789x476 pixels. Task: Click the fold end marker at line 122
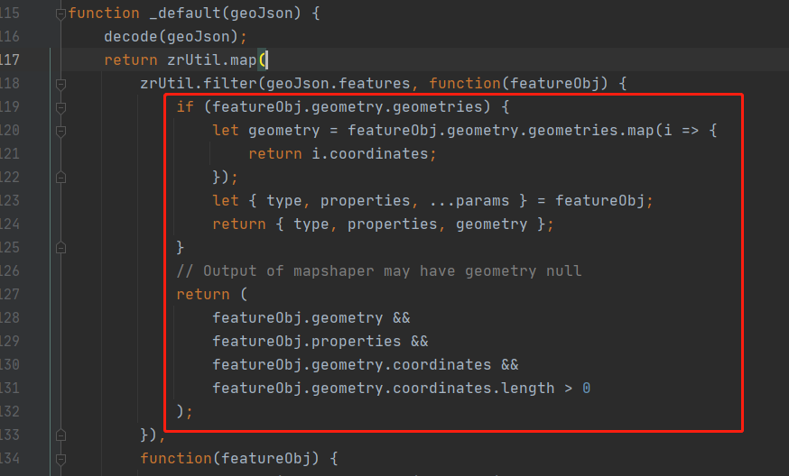[x=60, y=178]
